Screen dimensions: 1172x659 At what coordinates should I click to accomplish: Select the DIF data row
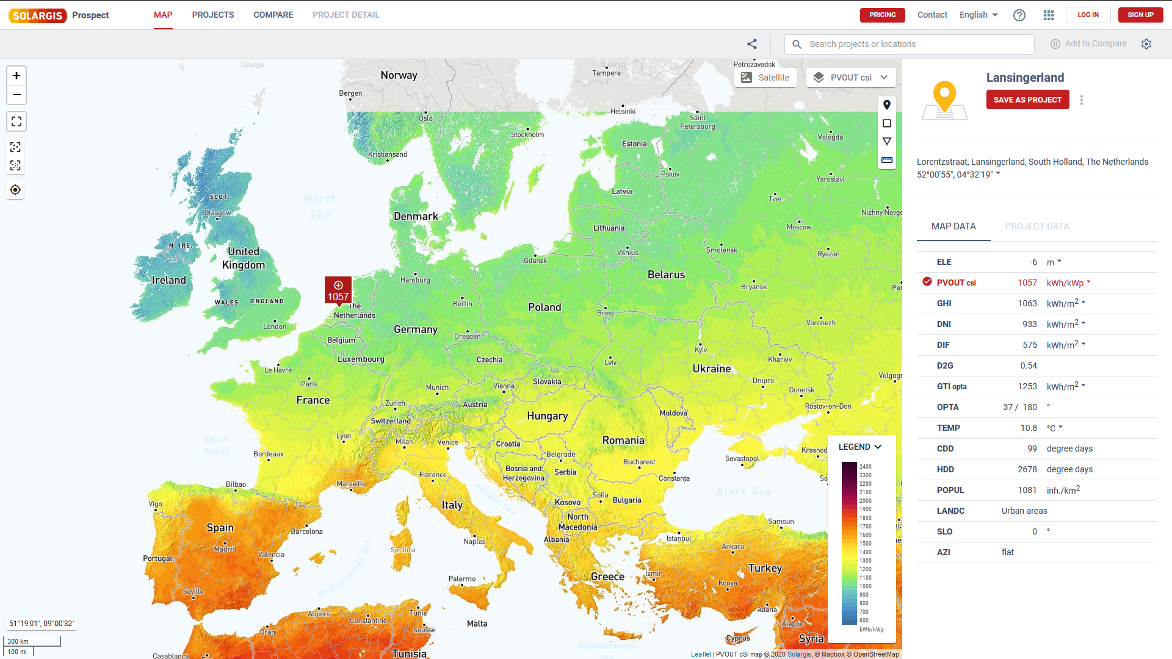[1036, 345]
